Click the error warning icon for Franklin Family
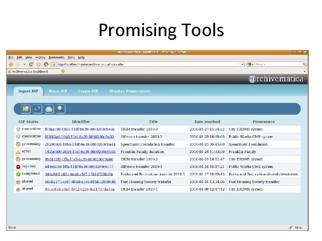322x241 pixels. tap(18, 152)
